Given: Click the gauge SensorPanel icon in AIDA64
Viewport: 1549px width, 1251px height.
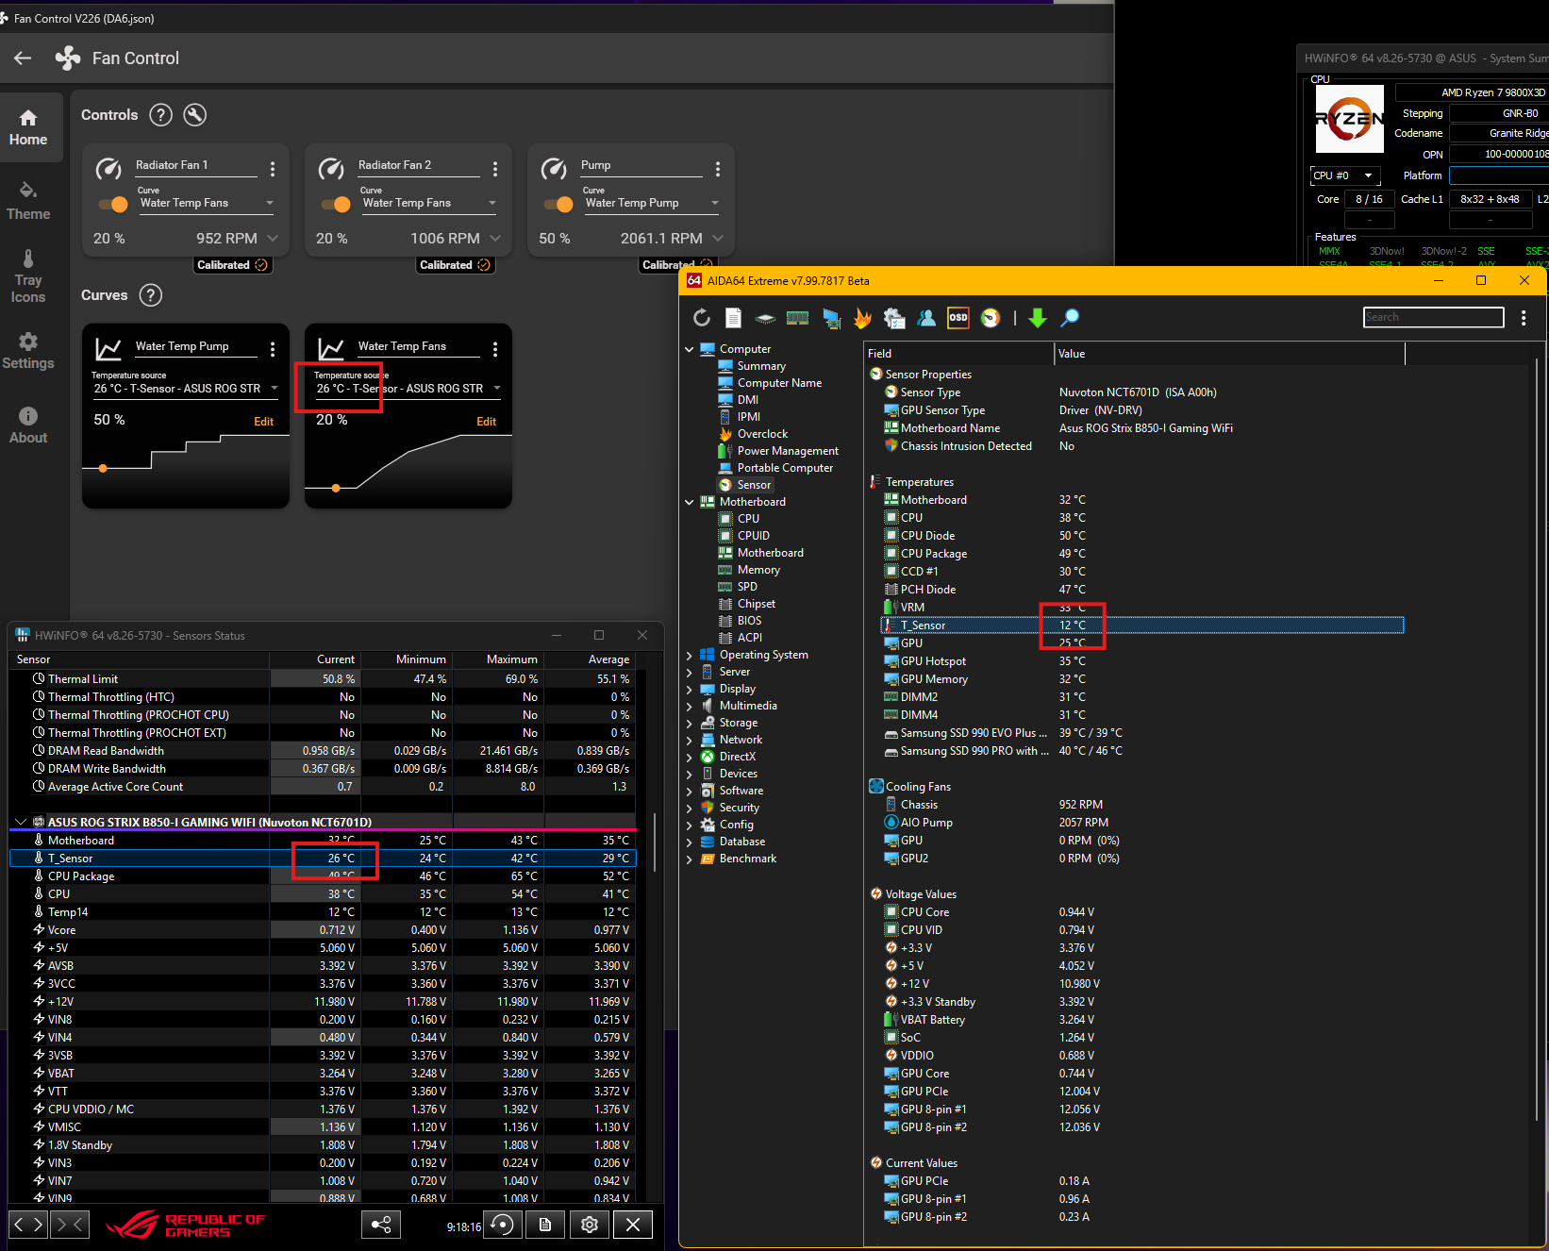Looking at the screenshot, I should (x=991, y=318).
